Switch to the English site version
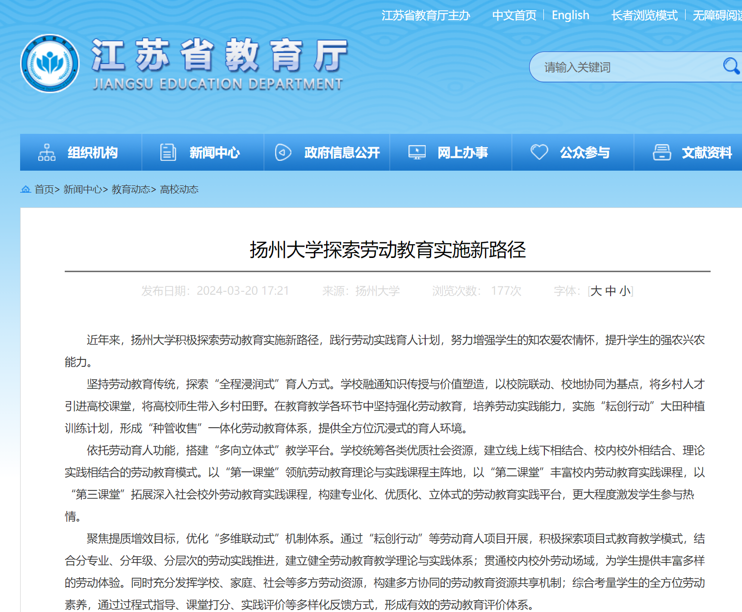742x612 pixels. click(570, 15)
